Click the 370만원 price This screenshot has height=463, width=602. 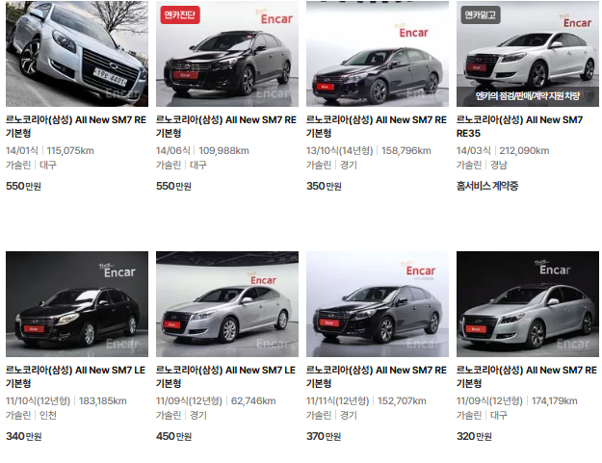tap(324, 436)
